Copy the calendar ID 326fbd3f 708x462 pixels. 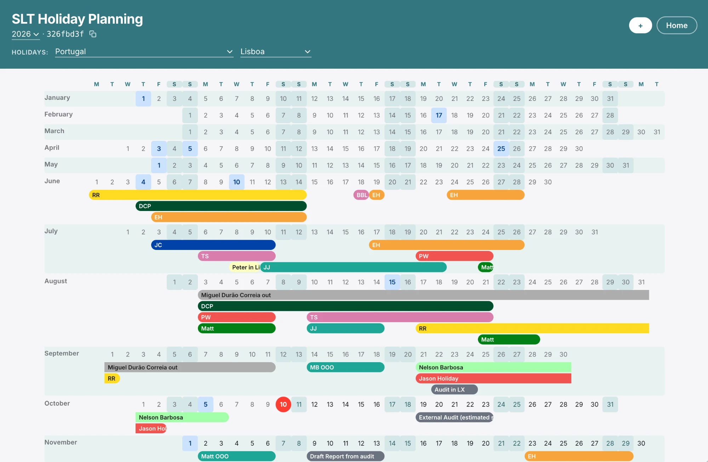tap(93, 34)
